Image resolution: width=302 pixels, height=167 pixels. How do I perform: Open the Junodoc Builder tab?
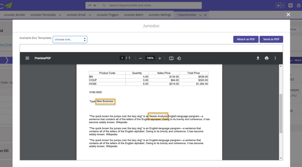pos(14,15)
